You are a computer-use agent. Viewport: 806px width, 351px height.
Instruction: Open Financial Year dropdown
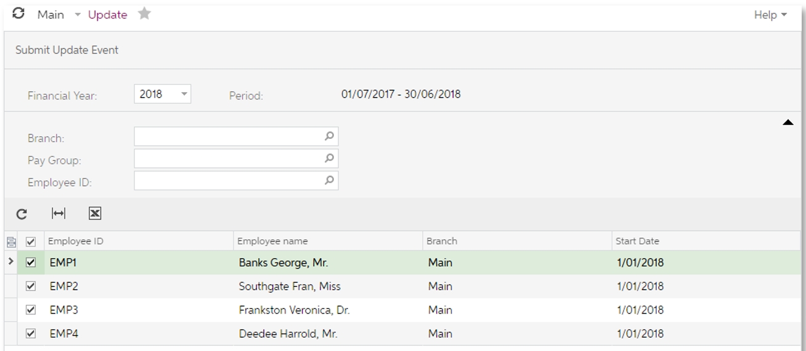tap(184, 94)
